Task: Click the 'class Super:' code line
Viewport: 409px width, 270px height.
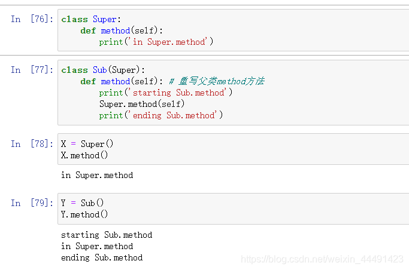Action: point(91,19)
